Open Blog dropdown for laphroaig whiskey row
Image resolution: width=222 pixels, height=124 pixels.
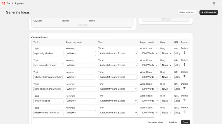click(x=166, y=53)
